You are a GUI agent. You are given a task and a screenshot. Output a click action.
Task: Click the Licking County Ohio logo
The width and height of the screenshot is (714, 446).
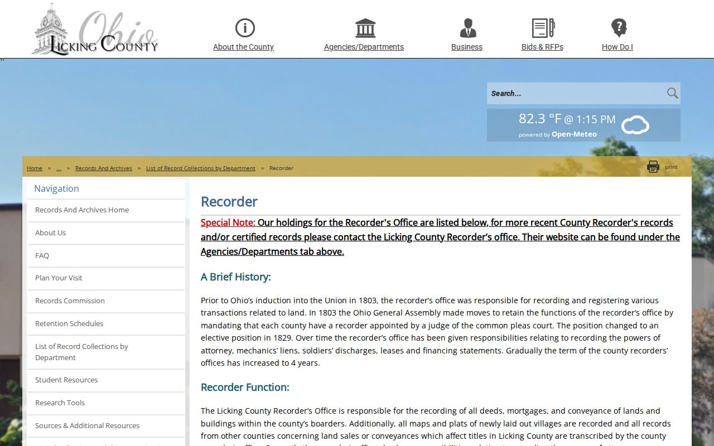click(95, 29)
